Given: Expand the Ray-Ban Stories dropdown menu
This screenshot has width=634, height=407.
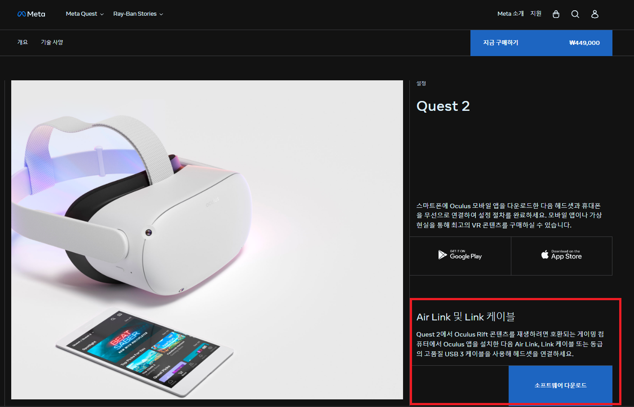Looking at the screenshot, I should click(x=138, y=14).
